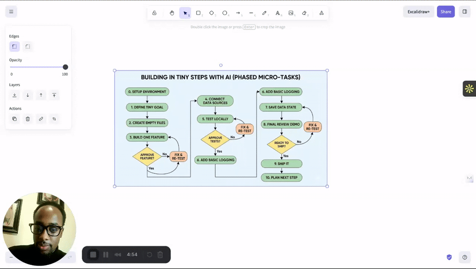Pause the screen recording
Image resolution: width=476 pixels, height=269 pixels.
(x=106, y=254)
